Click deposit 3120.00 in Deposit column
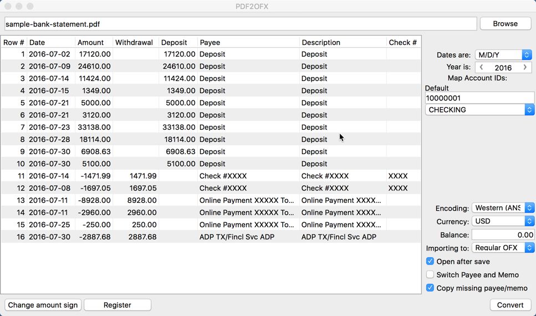 [181, 115]
